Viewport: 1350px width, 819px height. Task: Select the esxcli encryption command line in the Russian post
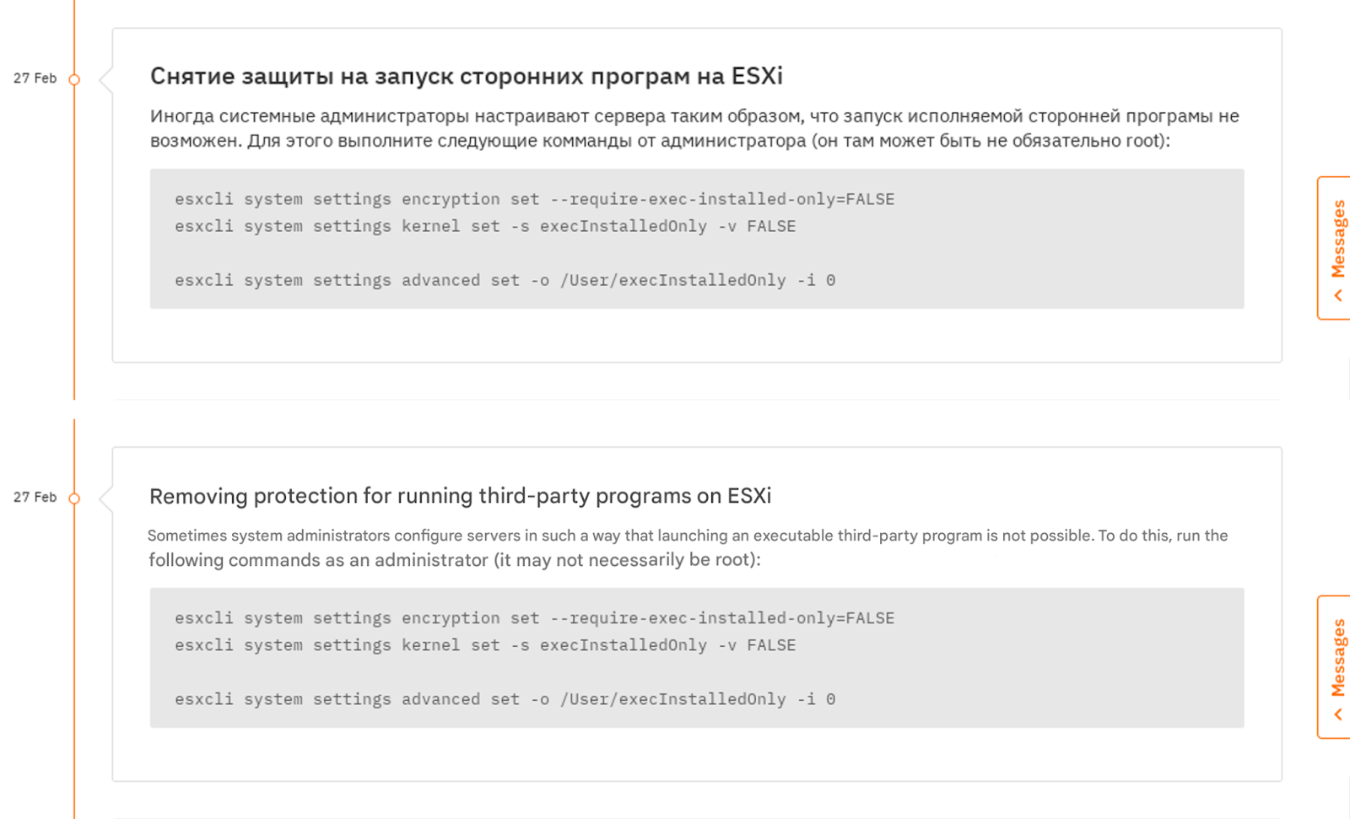533,199
